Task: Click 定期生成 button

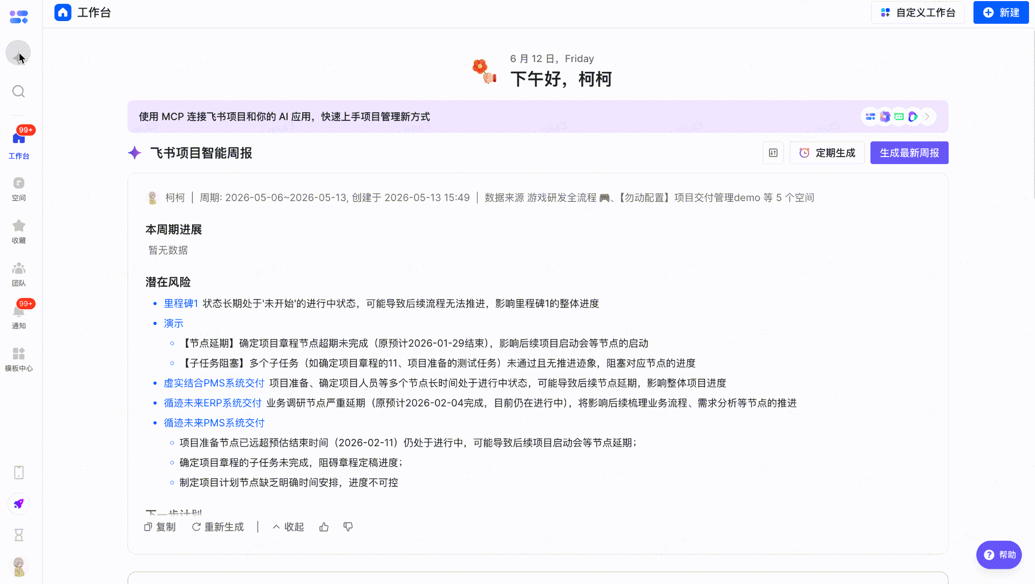Action: (827, 153)
